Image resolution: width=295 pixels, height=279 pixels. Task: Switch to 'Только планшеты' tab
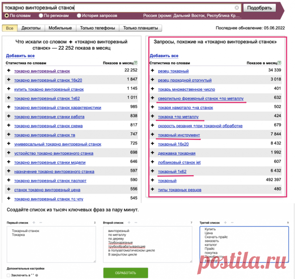pyautogui.click(x=140, y=28)
